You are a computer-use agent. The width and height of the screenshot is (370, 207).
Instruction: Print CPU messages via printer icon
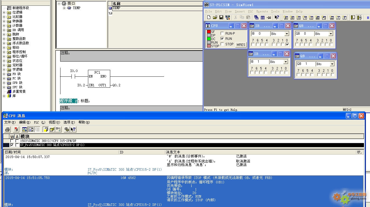coord(8,129)
